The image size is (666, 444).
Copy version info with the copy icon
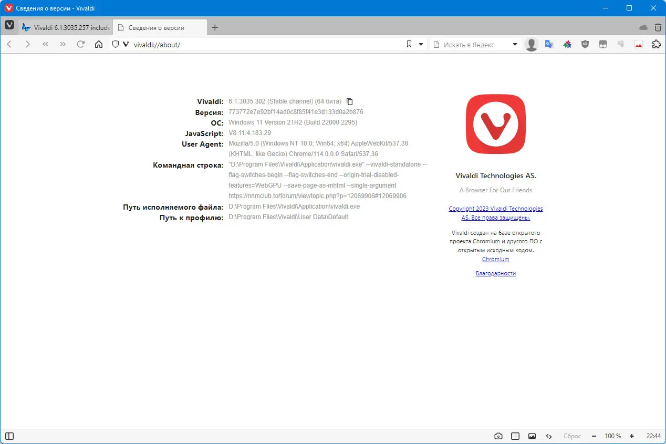(349, 101)
